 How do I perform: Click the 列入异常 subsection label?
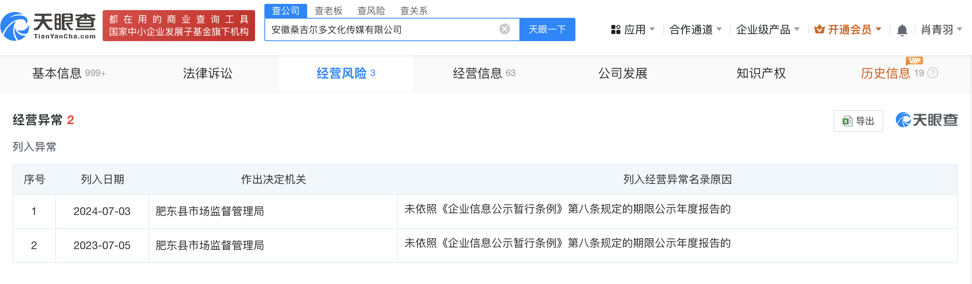pos(35,147)
